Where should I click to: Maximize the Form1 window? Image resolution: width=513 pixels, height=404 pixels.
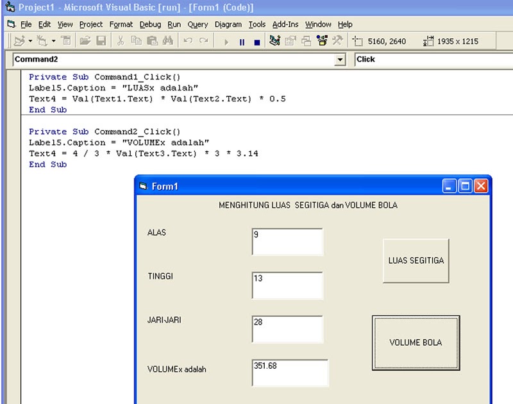click(x=465, y=187)
